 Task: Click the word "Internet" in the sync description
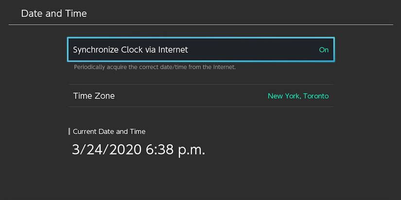224,67
